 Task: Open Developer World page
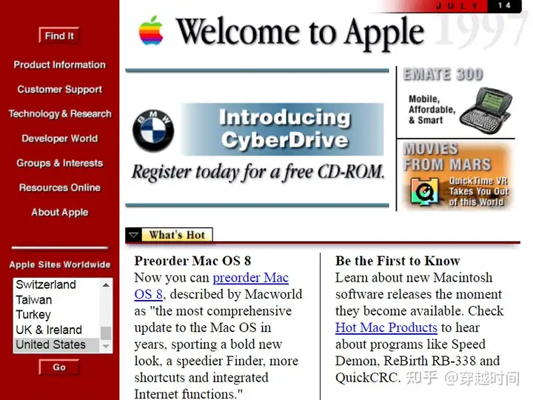(x=60, y=139)
